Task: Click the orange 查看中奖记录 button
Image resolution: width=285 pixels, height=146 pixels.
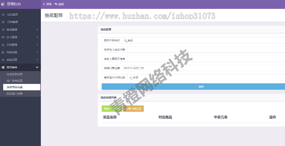Action: [133, 109]
